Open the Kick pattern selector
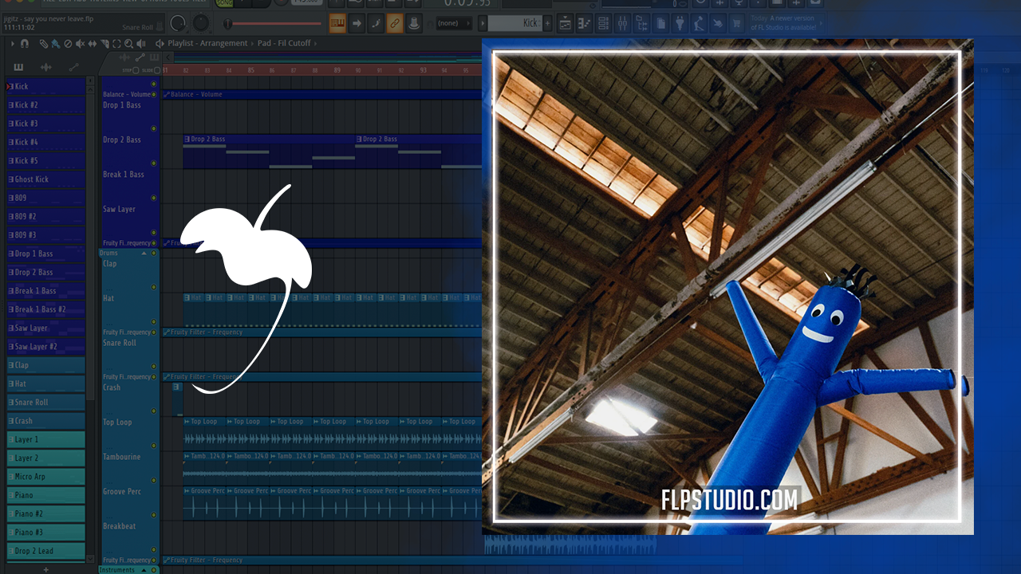 (516, 23)
